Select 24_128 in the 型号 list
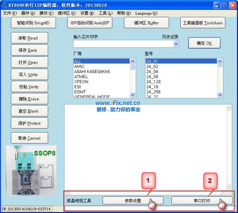This screenshot has width=238, height=213. tap(181, 82)
